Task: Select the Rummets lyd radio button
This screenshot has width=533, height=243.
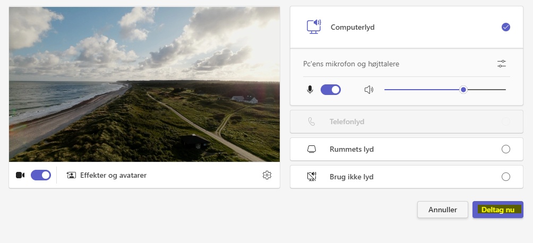Action: 505,149
